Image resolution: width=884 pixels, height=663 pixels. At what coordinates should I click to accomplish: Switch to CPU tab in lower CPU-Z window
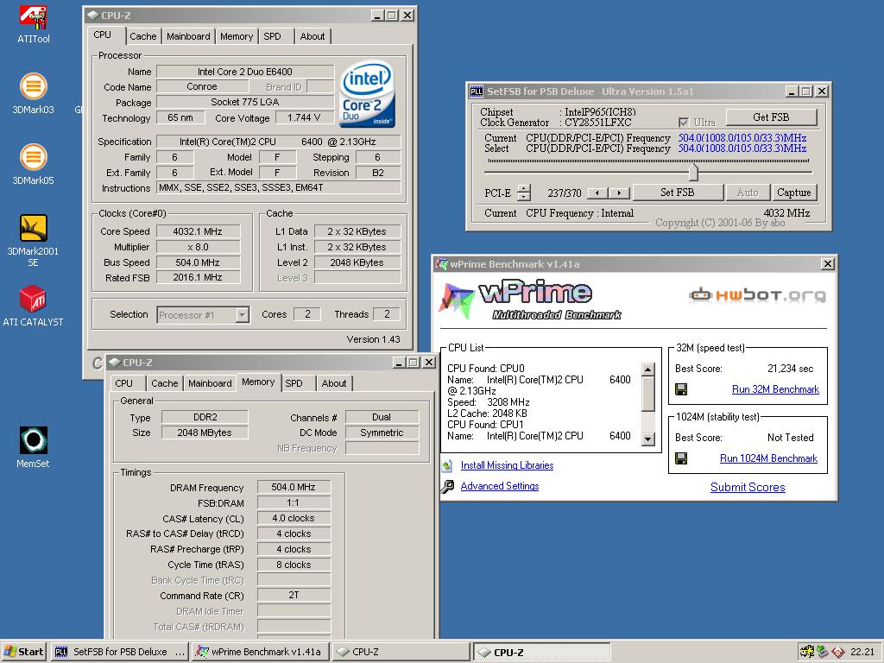point(124,383)
